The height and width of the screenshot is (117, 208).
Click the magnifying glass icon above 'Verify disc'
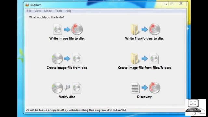(67, 87)
